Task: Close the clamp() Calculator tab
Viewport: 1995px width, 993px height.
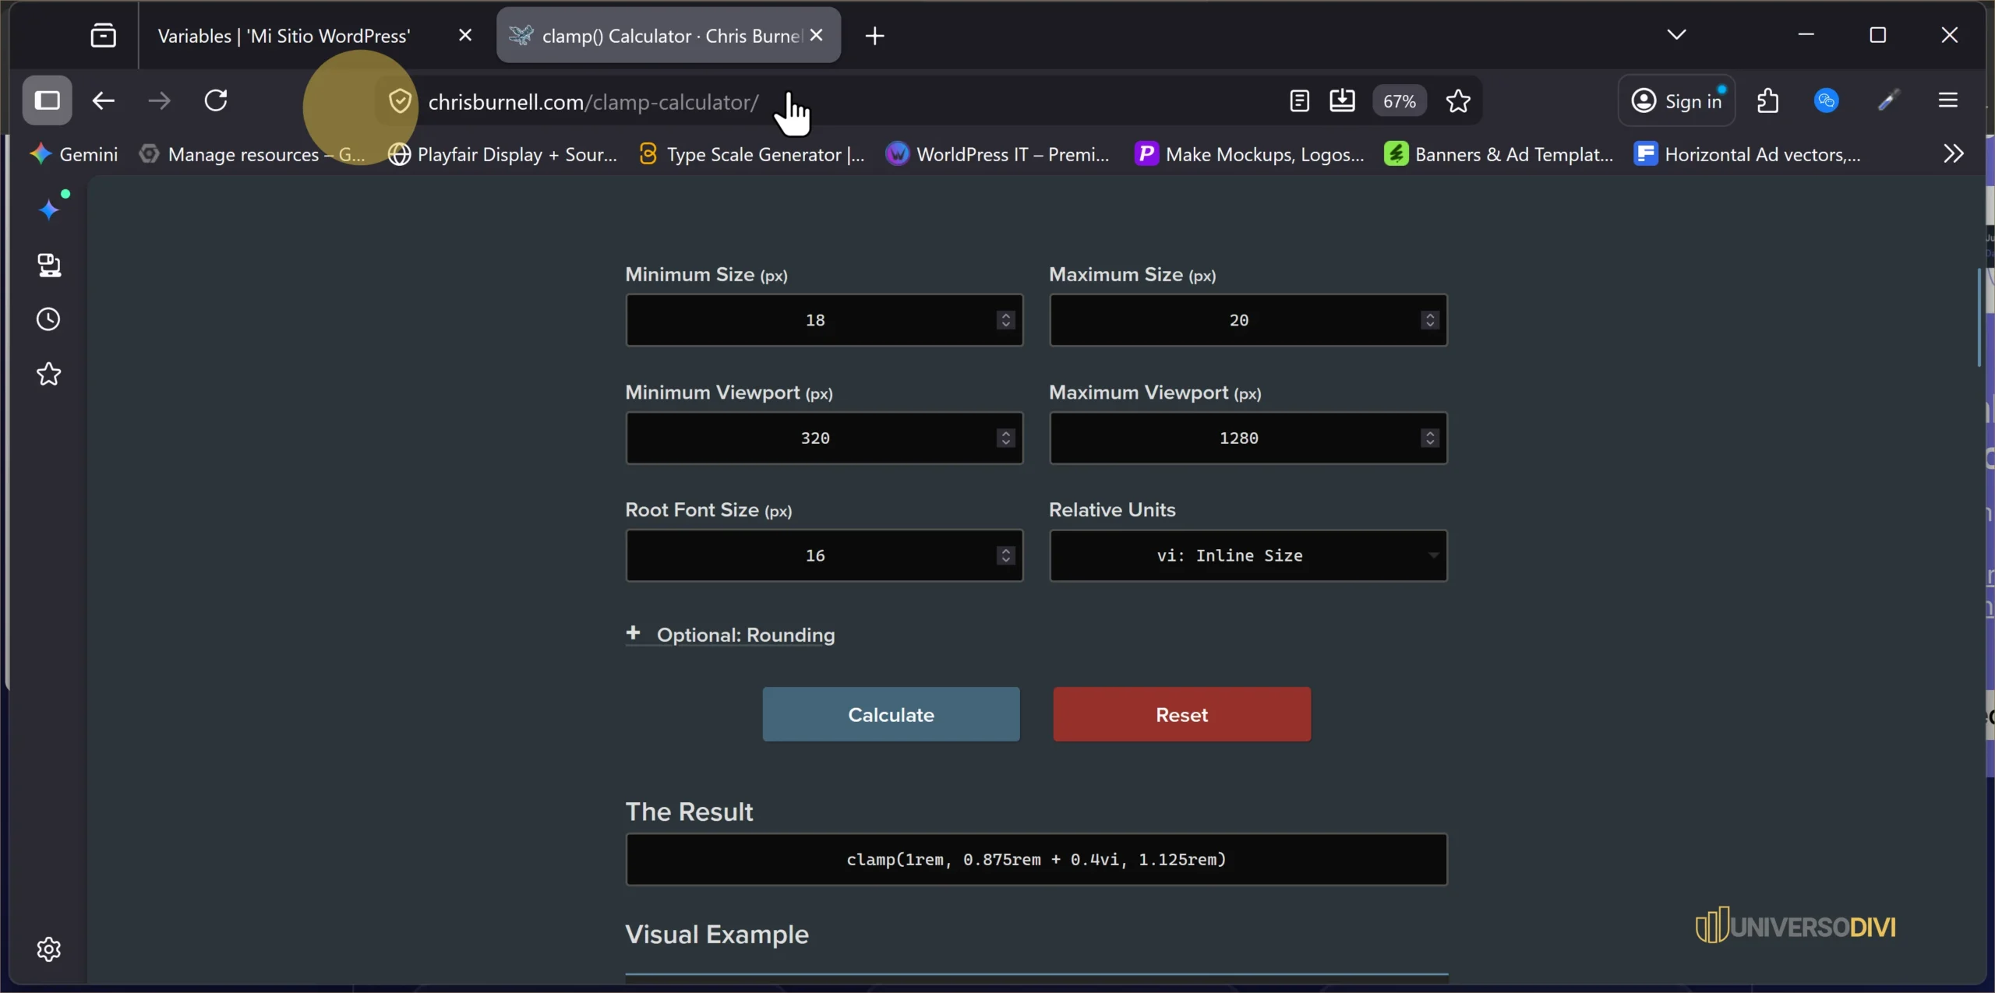Action: 816,35
